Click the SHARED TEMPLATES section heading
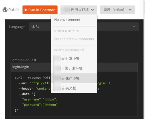 pos(67,31)
